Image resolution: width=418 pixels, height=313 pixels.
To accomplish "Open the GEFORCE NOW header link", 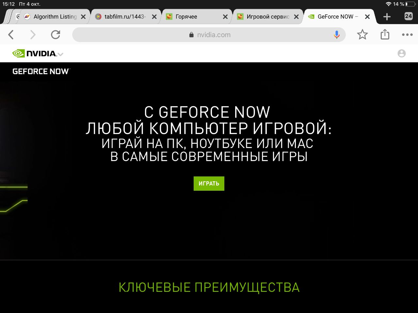I will click(x=41, y=71).
